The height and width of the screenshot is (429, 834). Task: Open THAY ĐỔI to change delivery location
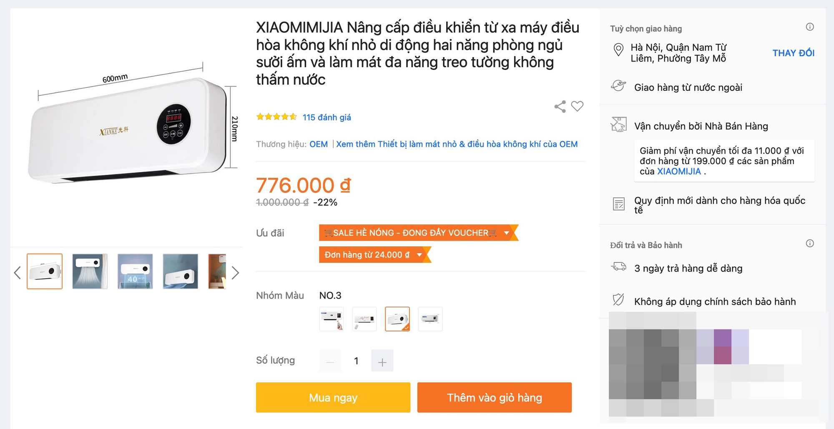(793, 53)
